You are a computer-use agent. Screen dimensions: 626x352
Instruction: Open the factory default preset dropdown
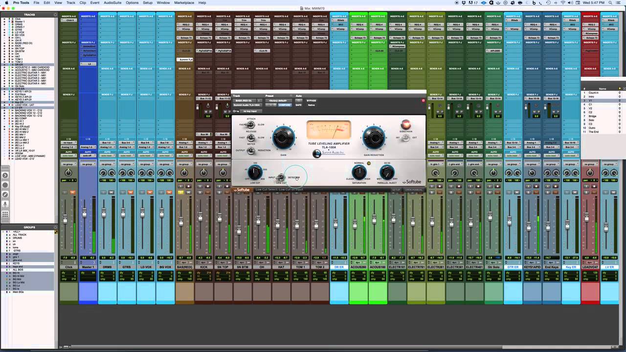click(278, 100)
